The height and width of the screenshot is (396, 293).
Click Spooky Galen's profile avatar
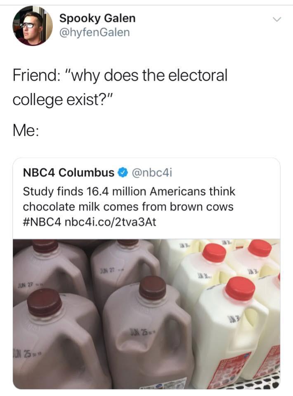[33, 26]
